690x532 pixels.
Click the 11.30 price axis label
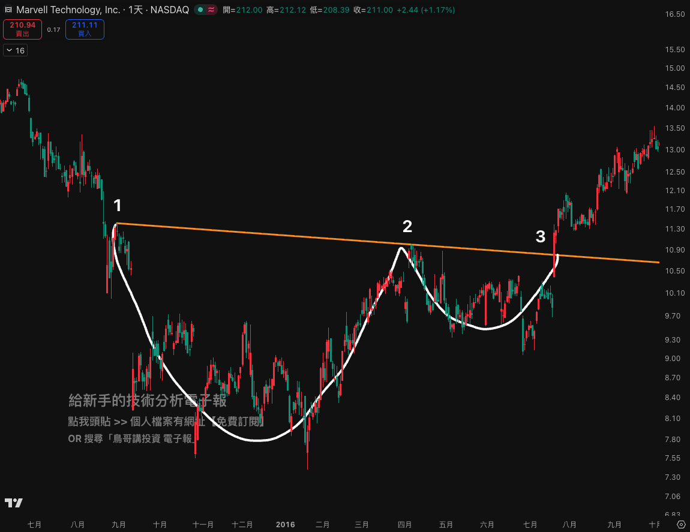tap(674, 229)
